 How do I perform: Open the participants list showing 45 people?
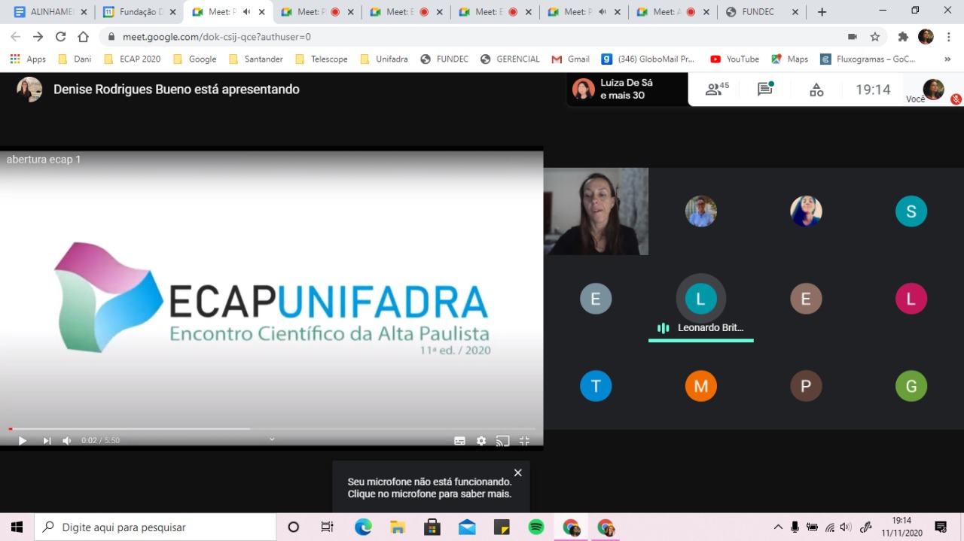pos(717,90)
